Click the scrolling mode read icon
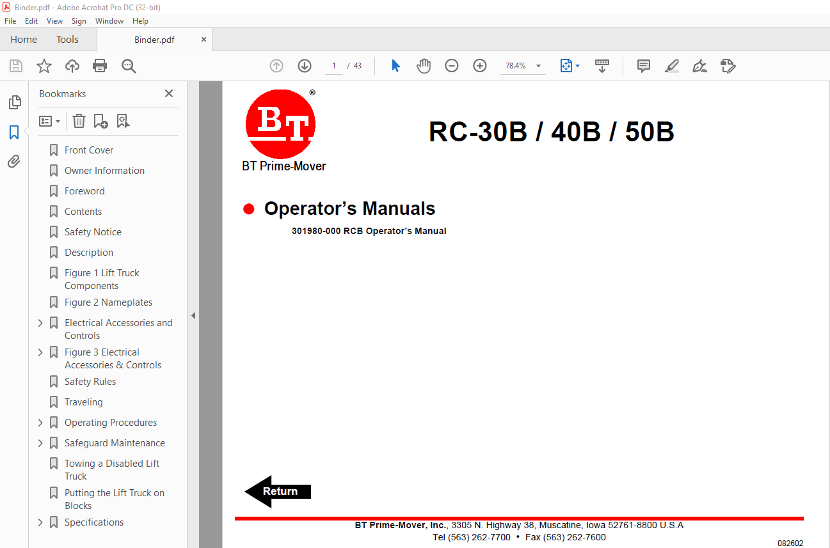 click(x=602, y=66)
